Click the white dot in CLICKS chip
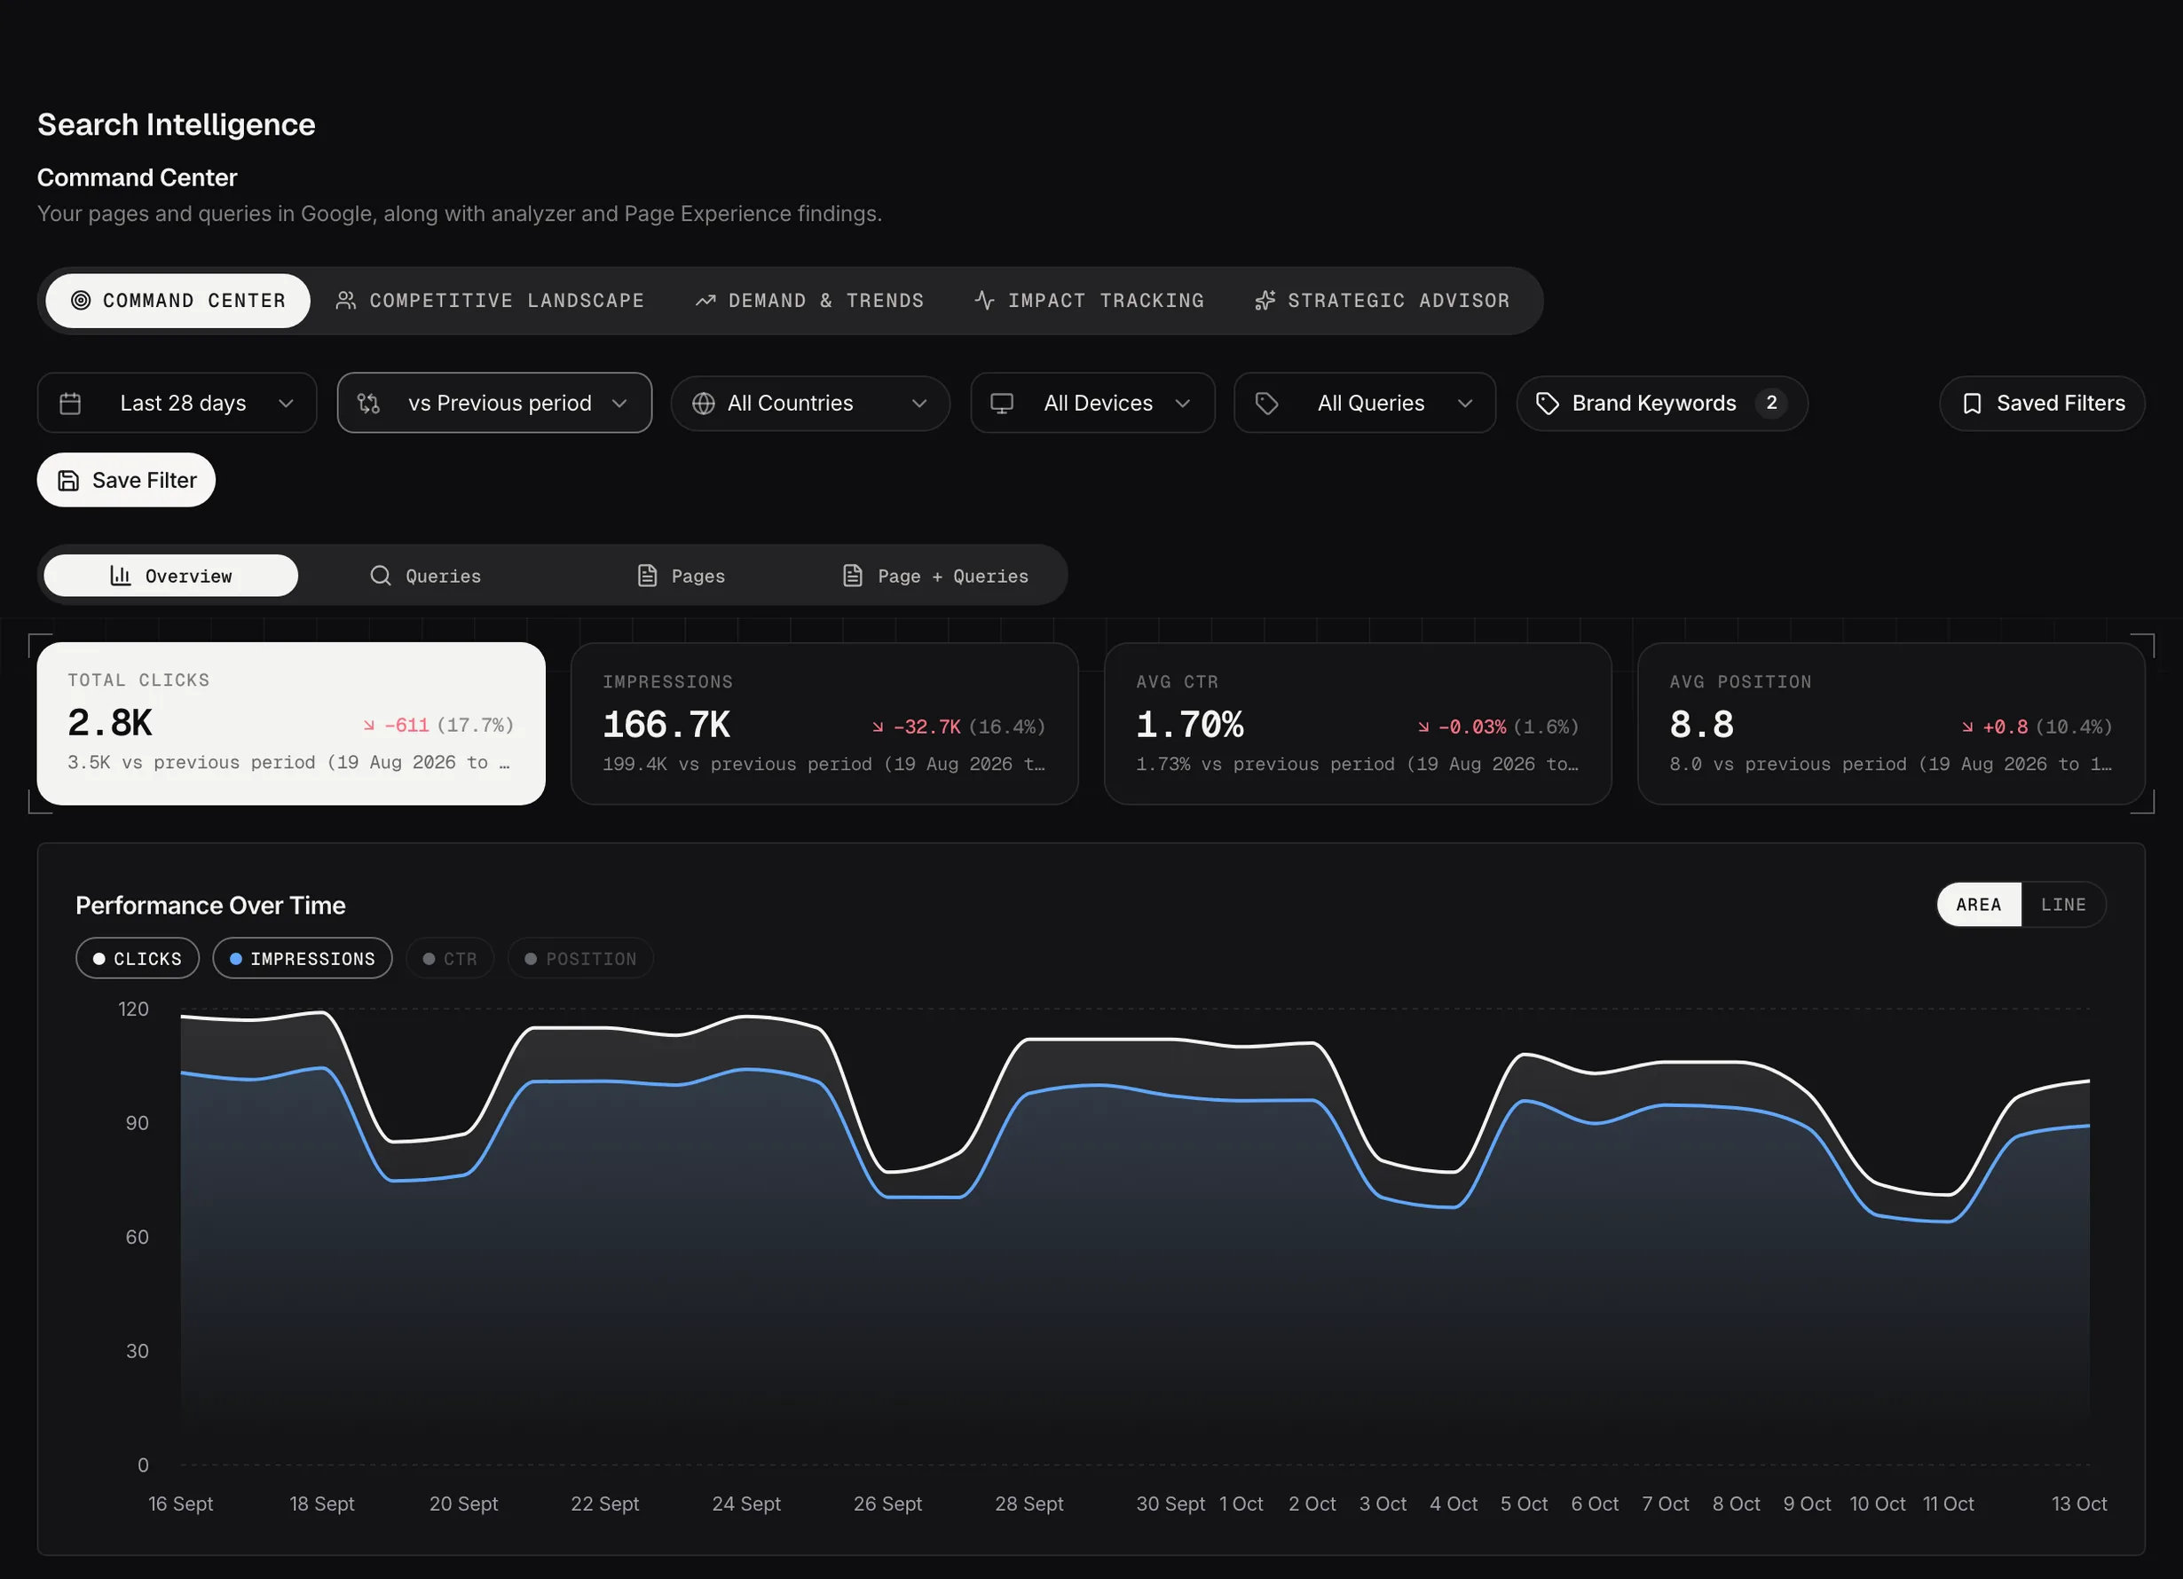The height and width of the screenshot is (1579, 2183). pos(99,958)
